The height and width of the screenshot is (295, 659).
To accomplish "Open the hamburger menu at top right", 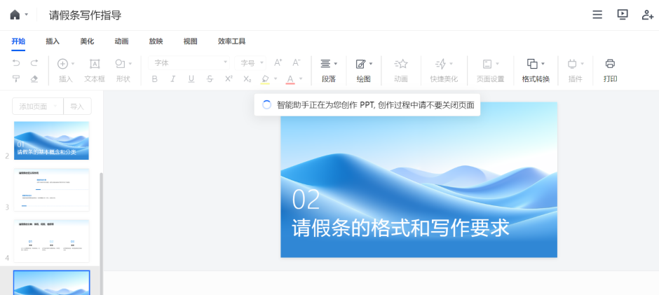I will click(x=597, y=15).
